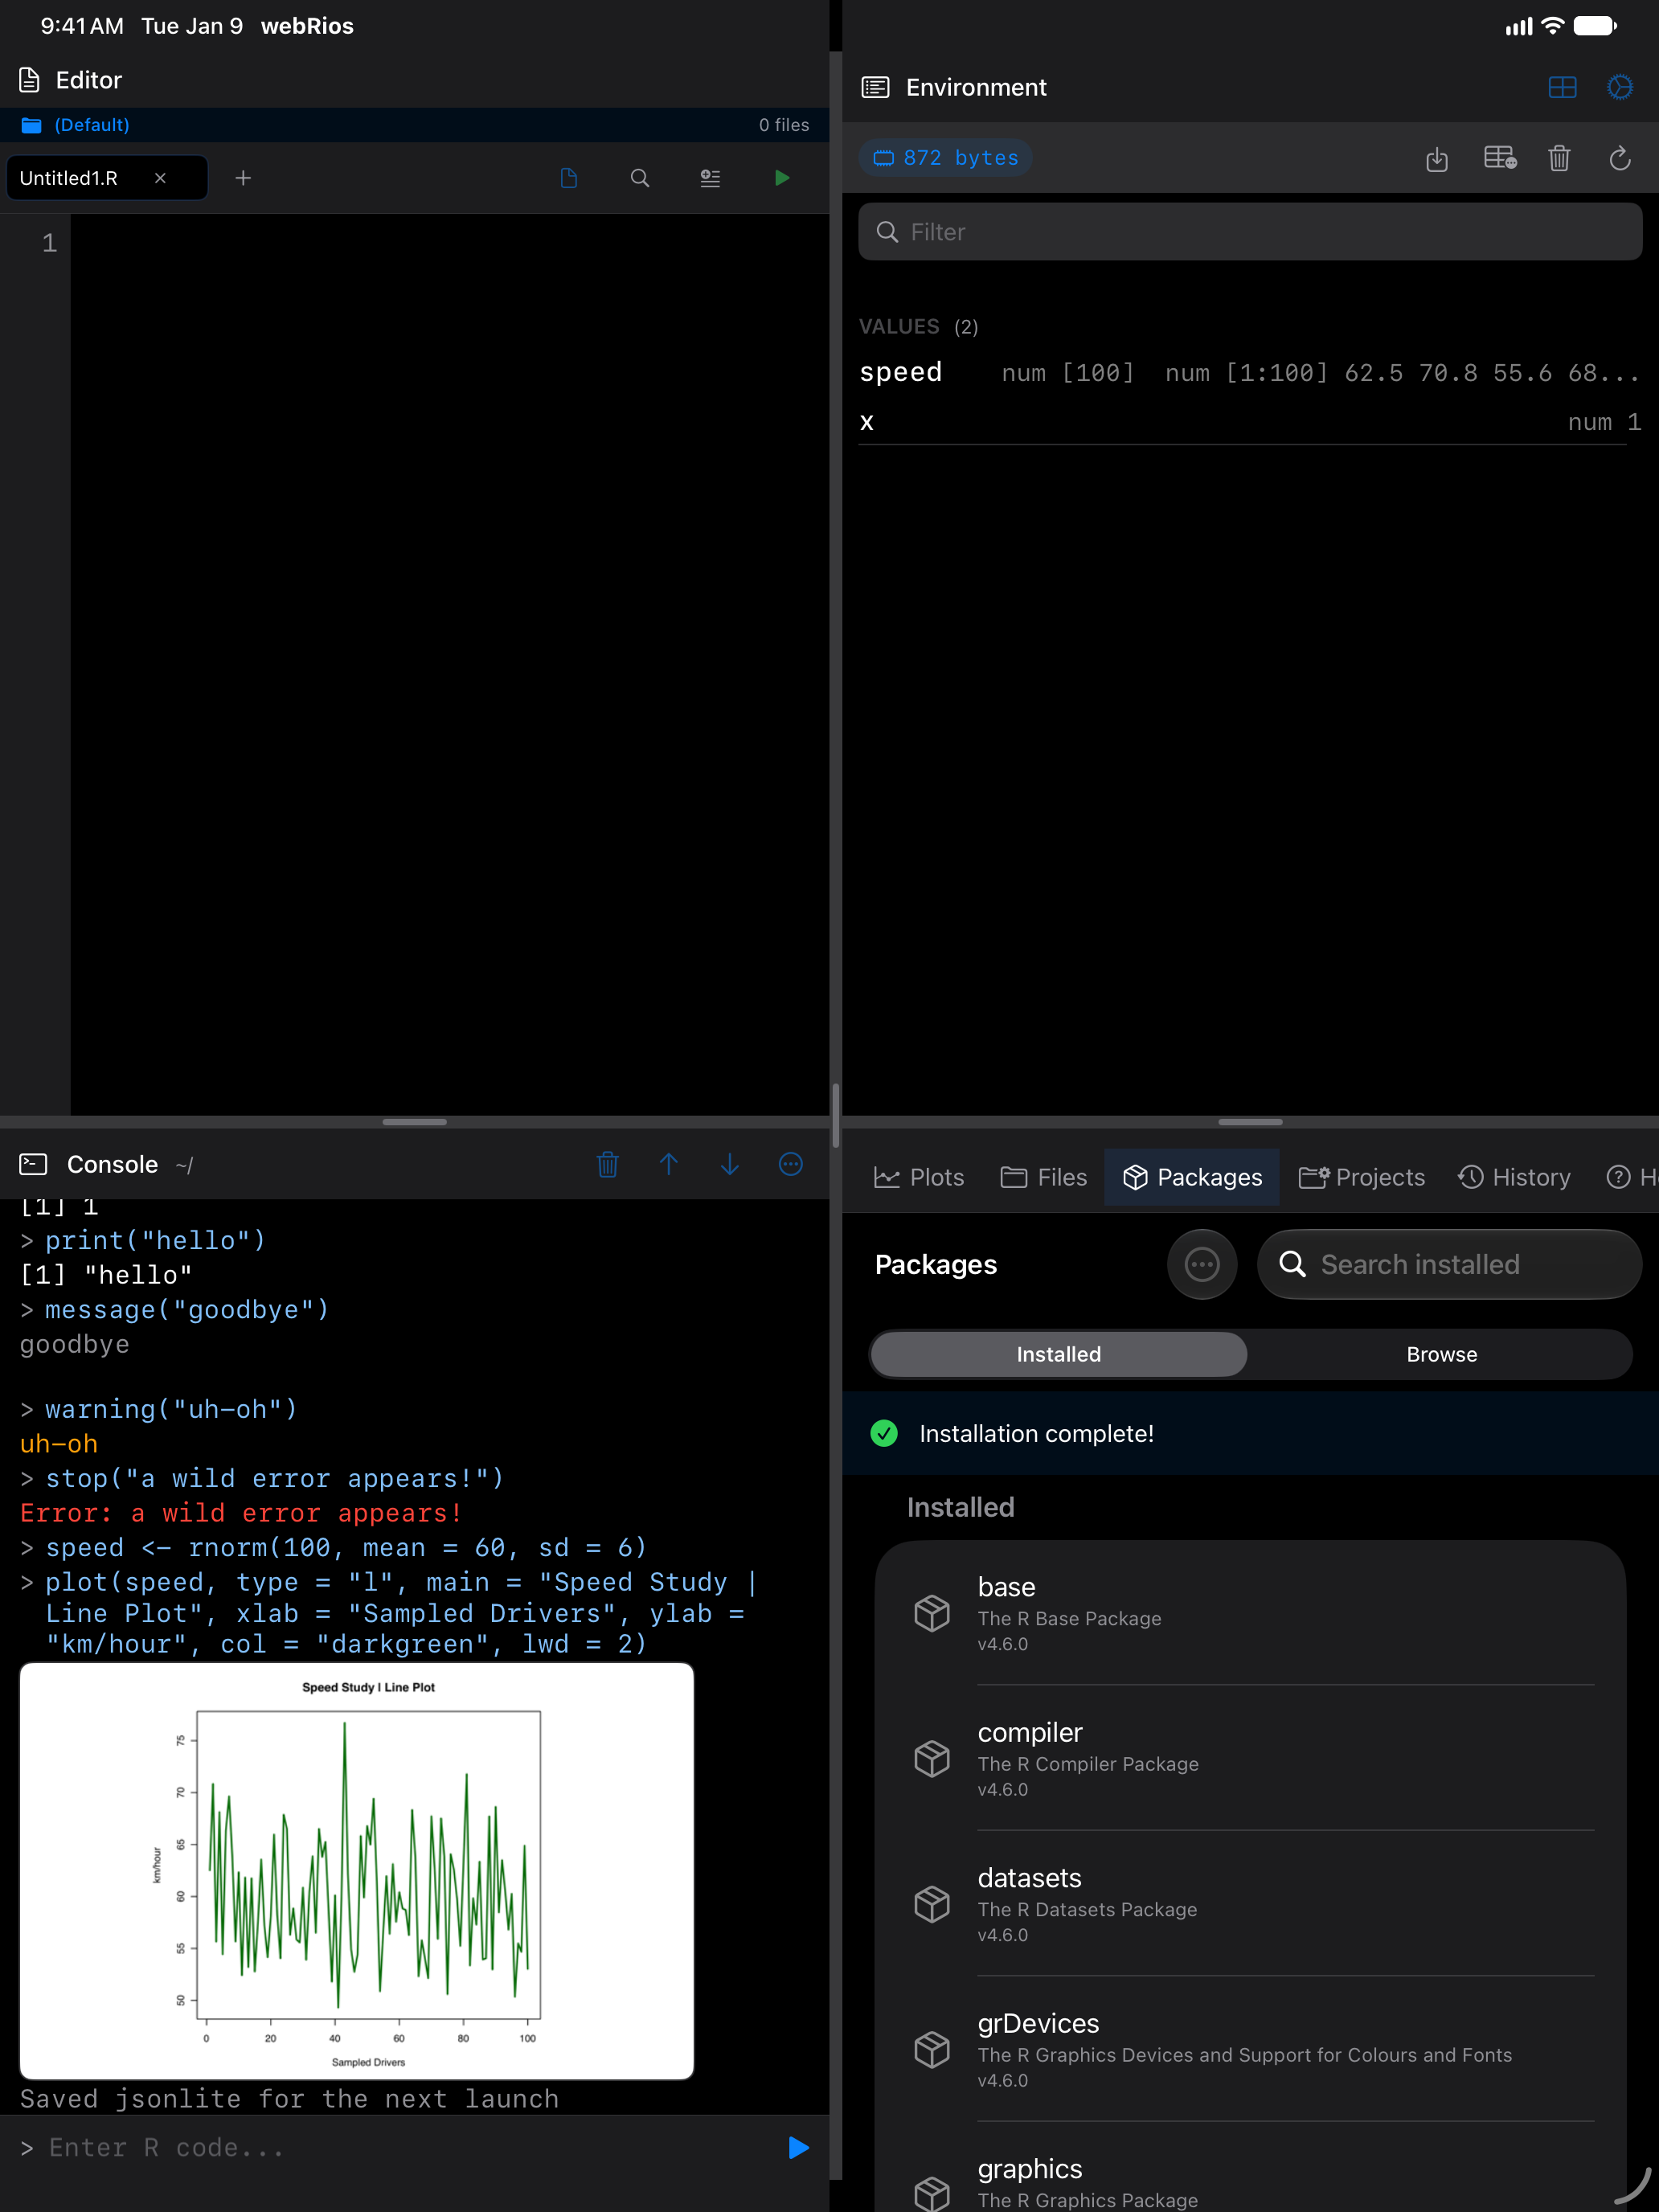
Task: Run the script with the green play icon
Action: (x=782, y=178)
